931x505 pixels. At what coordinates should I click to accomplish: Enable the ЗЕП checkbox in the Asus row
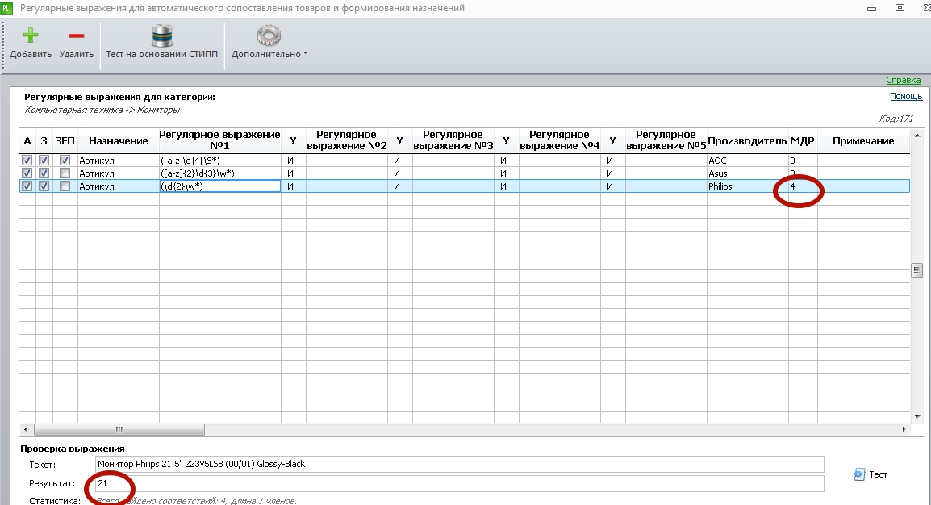65,173
